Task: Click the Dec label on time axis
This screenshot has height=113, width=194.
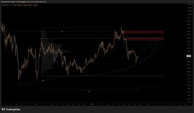Action: [x=36, y=104]
